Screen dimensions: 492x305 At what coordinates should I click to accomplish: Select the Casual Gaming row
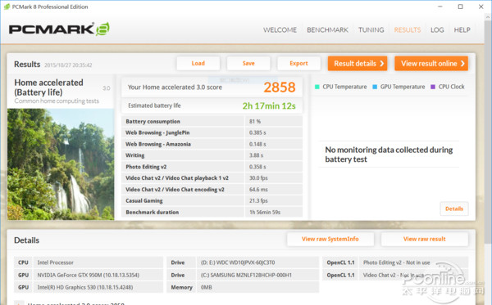point(212,201)
